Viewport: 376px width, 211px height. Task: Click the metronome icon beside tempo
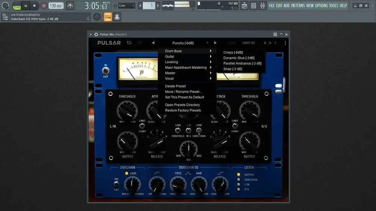pyautogui.click(x=70, y=6)
